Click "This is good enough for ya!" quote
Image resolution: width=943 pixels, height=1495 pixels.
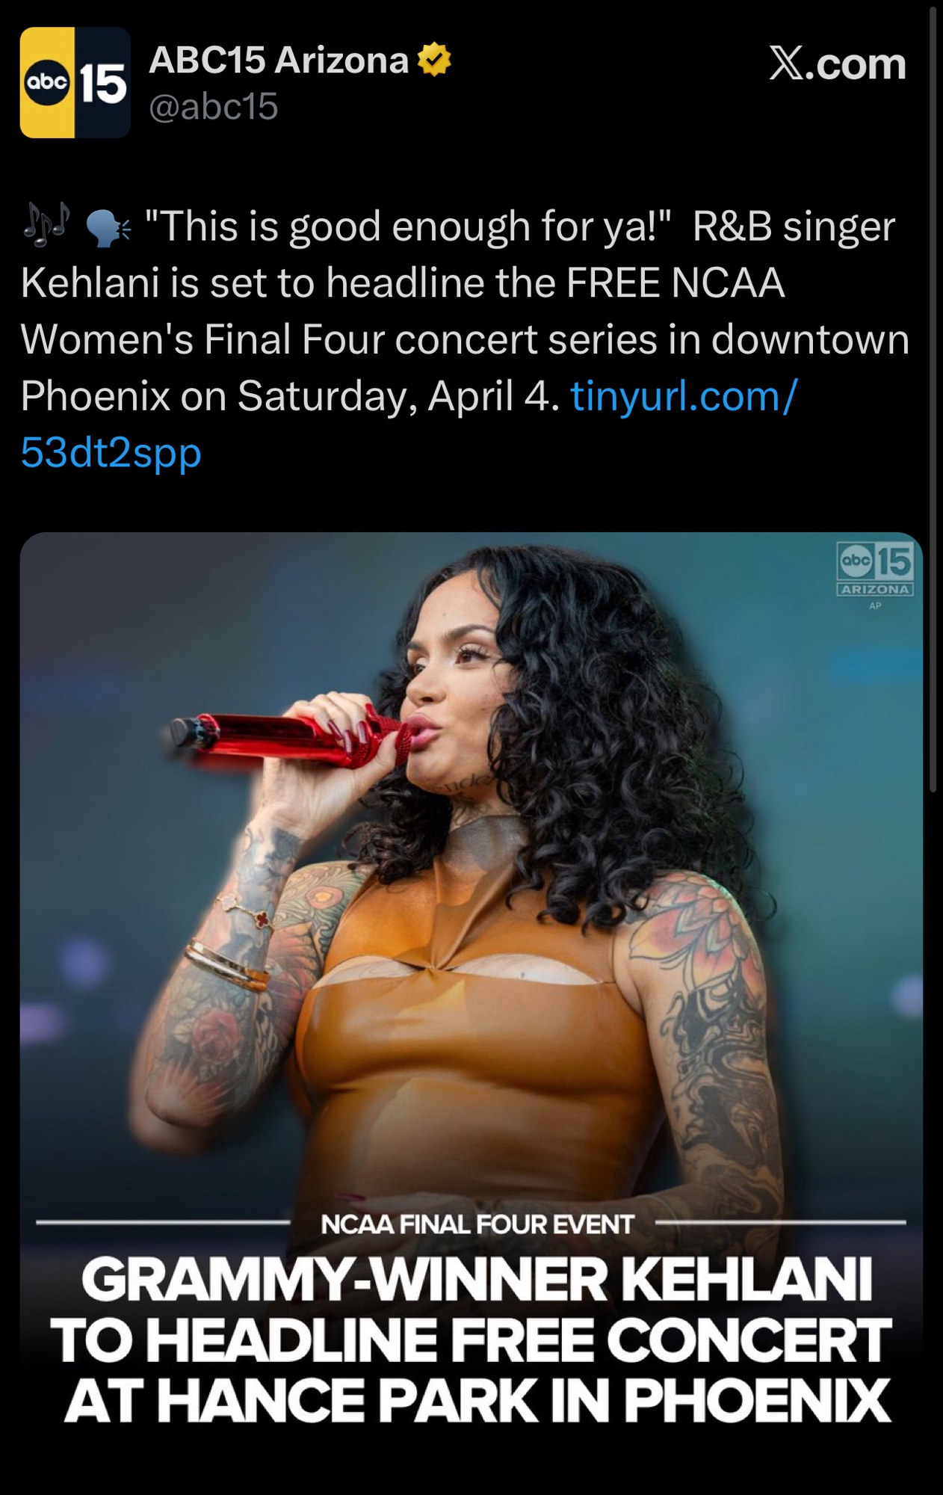[x=409, y=226]
